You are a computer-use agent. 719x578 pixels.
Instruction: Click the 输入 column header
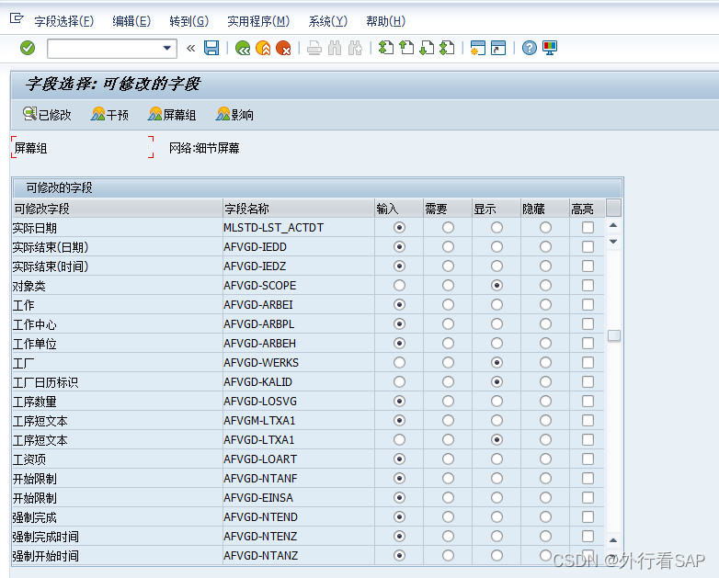tap(399, 209)
